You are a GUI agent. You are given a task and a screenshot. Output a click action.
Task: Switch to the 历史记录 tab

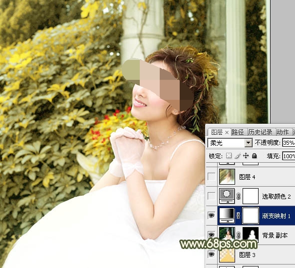point(260,132)
